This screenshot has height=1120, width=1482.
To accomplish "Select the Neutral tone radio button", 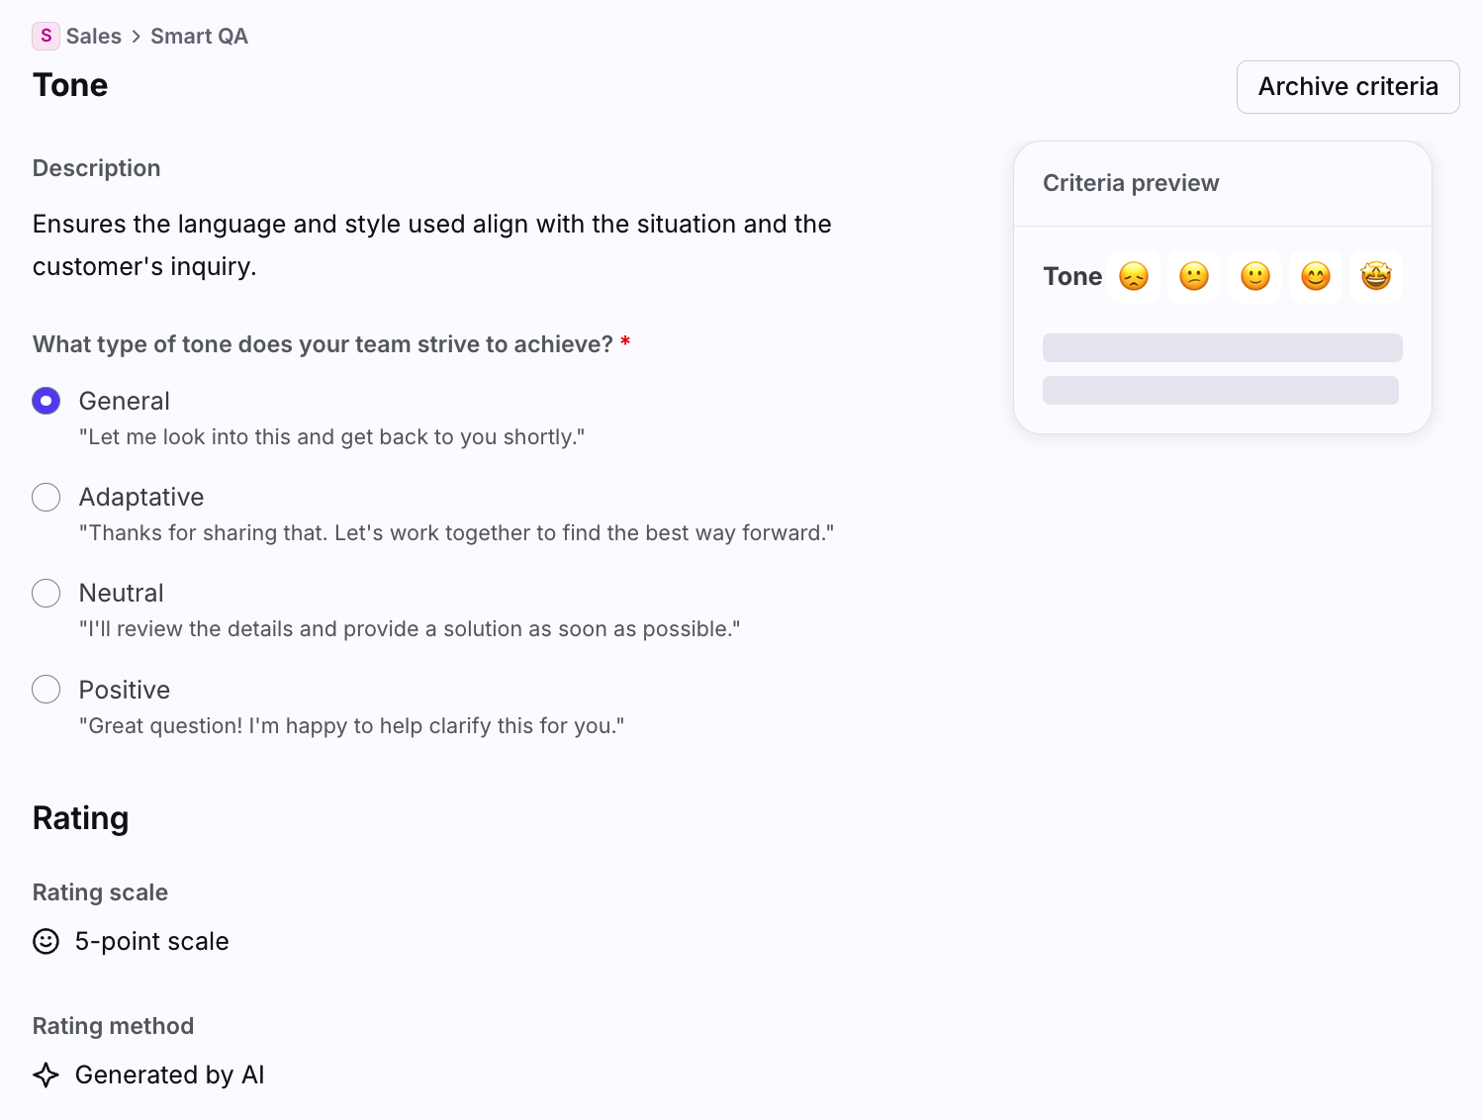I will pos(46,593).
